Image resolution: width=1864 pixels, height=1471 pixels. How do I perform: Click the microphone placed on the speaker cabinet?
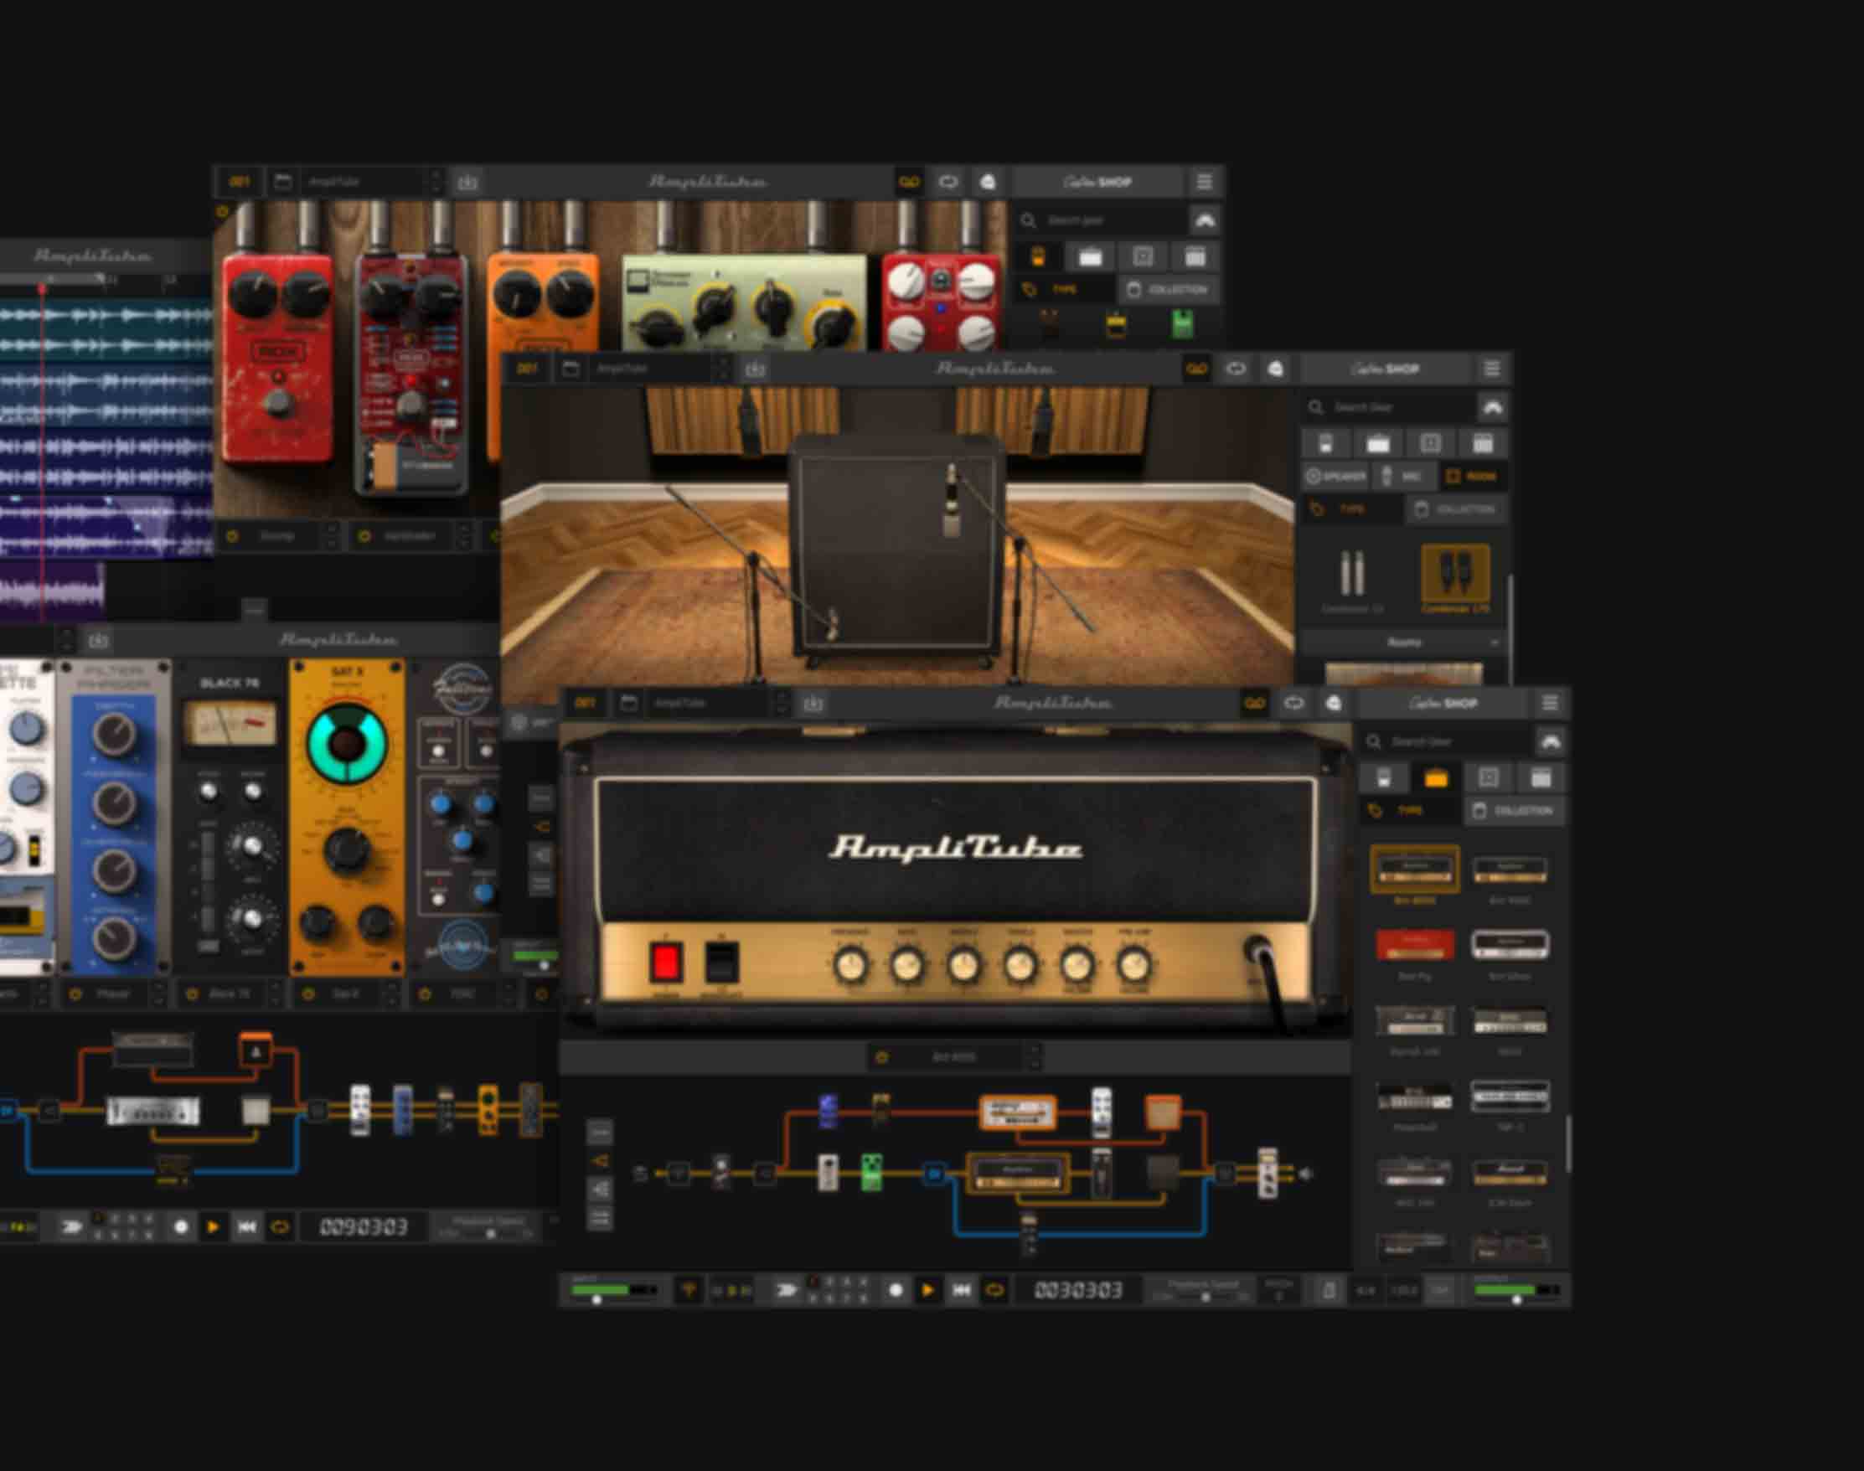(x=951, y=501)
